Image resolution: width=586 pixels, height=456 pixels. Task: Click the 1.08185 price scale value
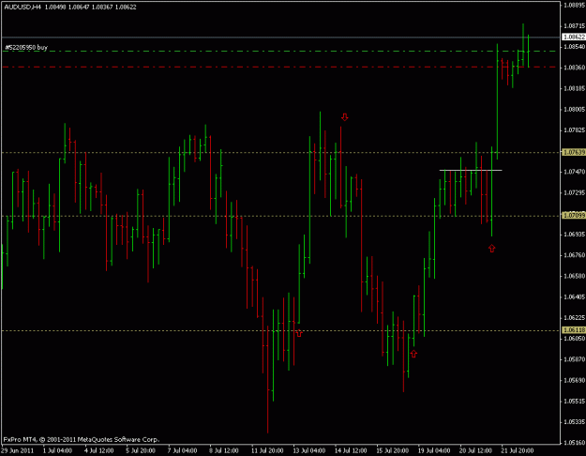pyautogui.click(x=574, y=88)
